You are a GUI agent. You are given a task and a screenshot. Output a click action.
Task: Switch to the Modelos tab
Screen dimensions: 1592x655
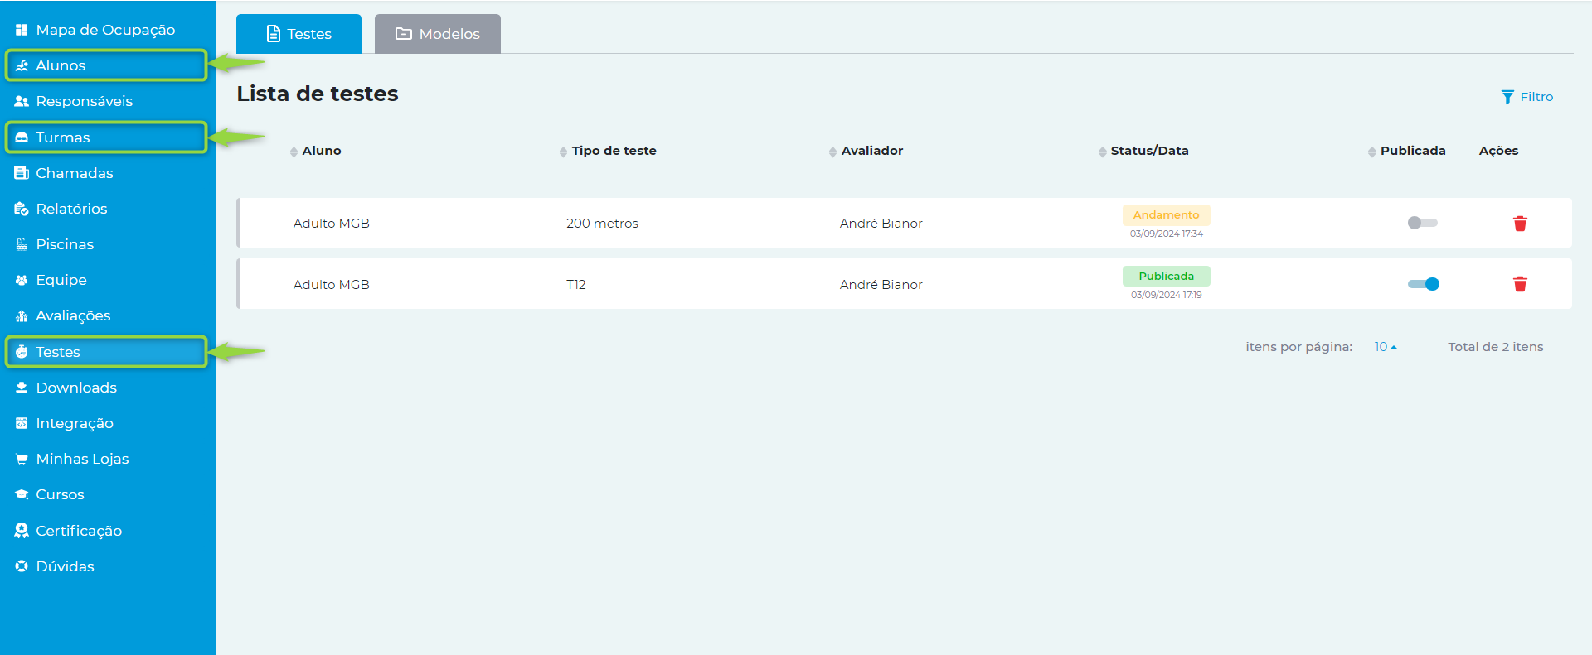click(x=438, y=34)
